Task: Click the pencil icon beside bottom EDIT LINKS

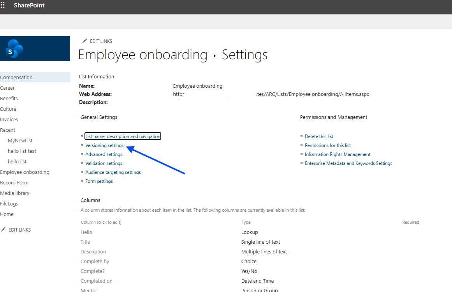Action: 4,230
